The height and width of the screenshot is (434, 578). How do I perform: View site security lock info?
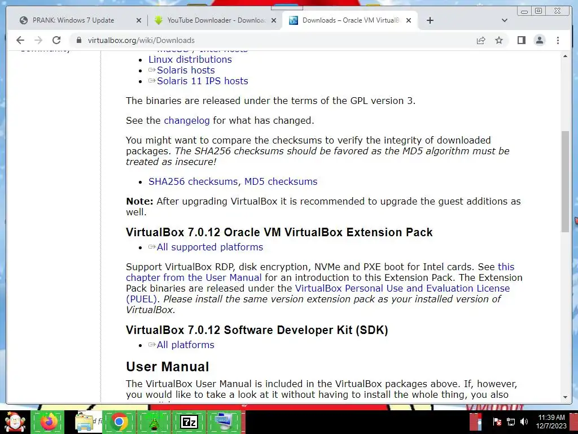point(78,40)
